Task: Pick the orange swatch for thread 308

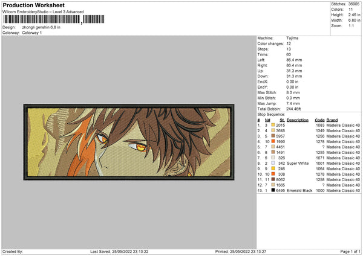Action: click(x=273, y=174)
